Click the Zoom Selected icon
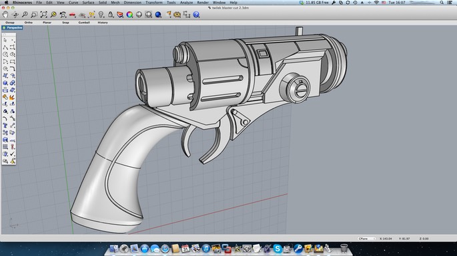Screen dimensions: 457x256 point(53,15)
